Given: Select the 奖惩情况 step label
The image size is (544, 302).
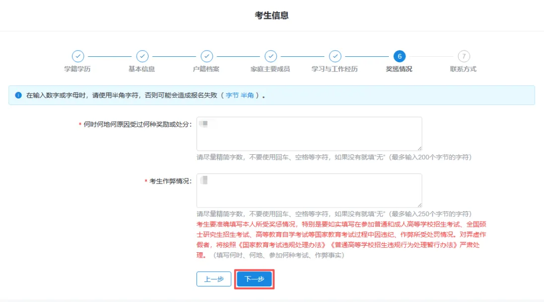Looking at the screenshot, I should pyautogui.click(x=399, y=69).
